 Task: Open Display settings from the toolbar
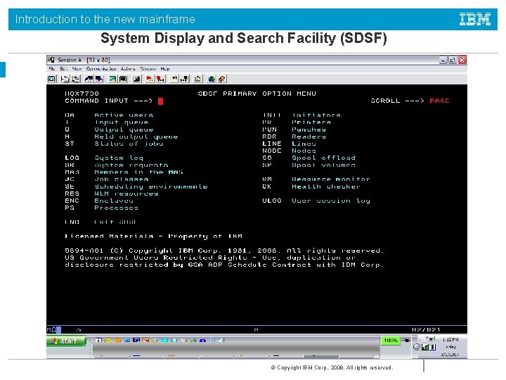point(112,79)
